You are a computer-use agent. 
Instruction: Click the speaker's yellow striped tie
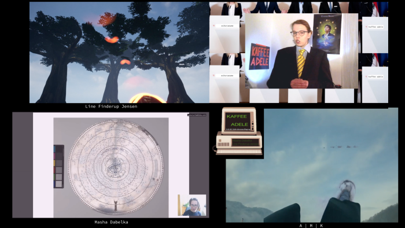[x=301, y=63]
